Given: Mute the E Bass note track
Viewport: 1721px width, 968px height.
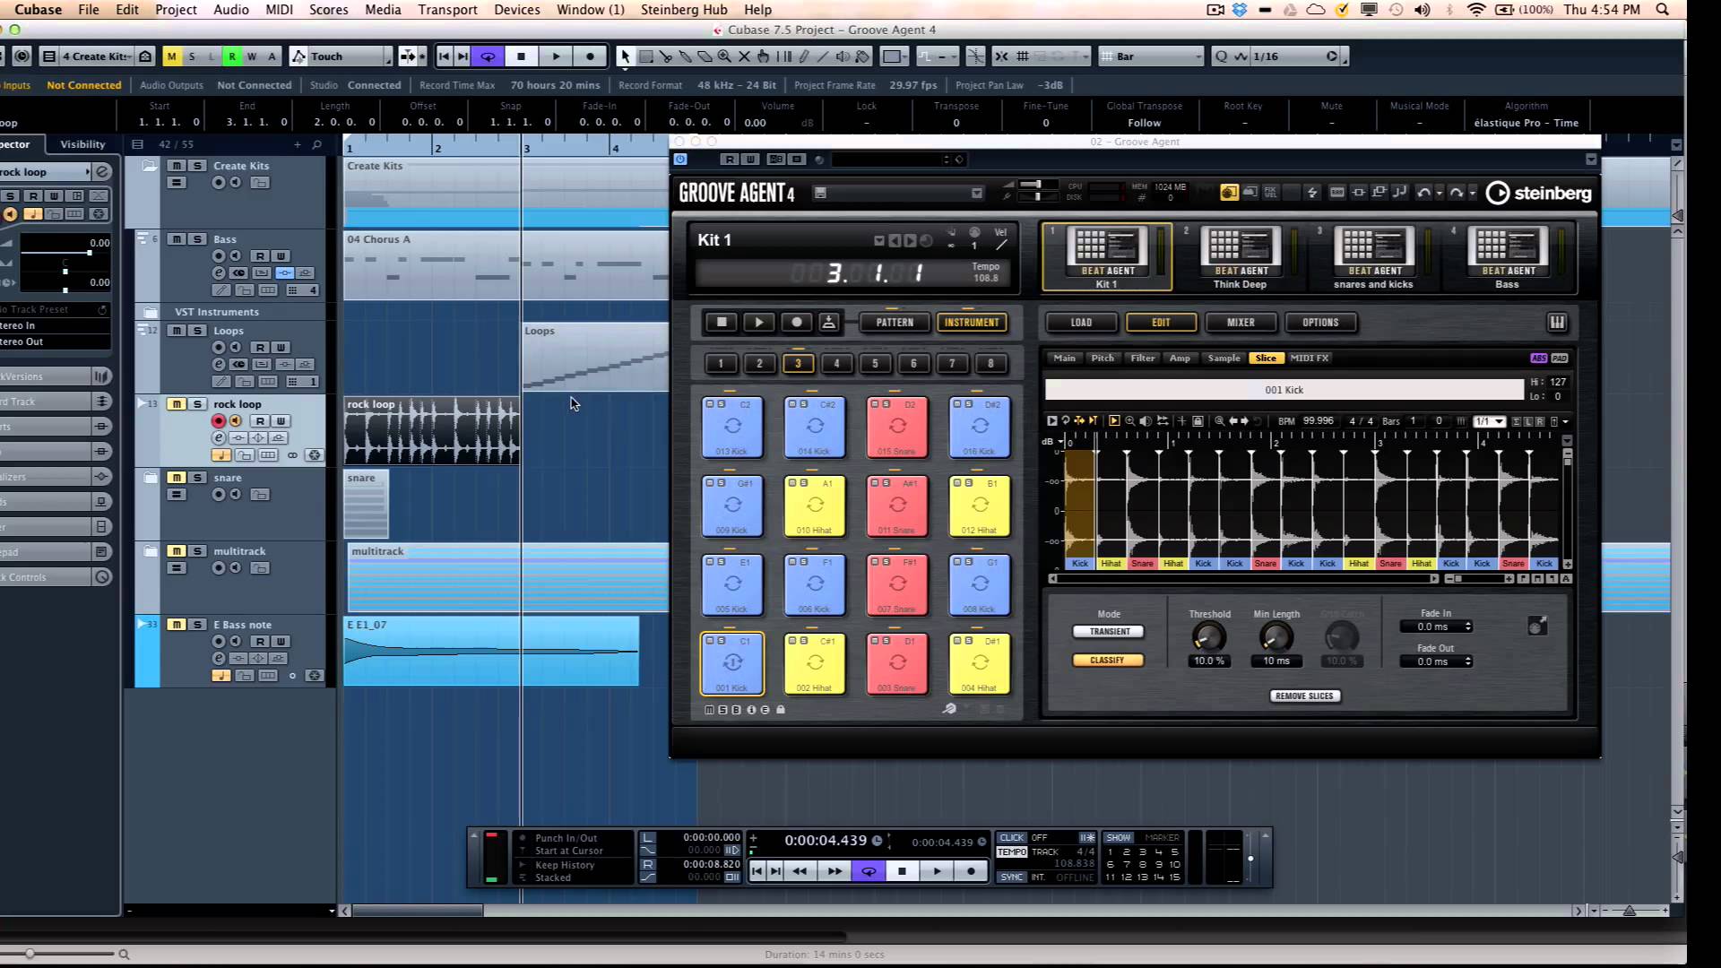Looking at the screenshot, I should [x=177, y=625].
